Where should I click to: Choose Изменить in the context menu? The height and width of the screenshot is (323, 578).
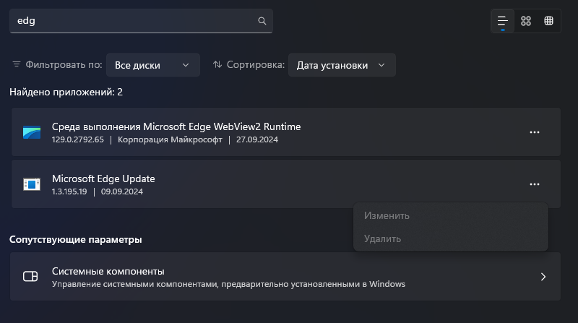(x=387, y=215)
